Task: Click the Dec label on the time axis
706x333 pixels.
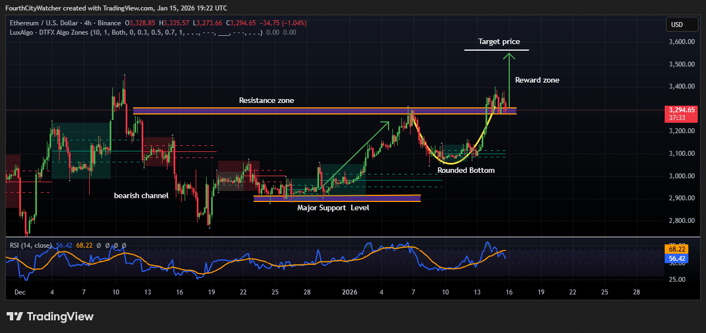Action: (20, 292)
